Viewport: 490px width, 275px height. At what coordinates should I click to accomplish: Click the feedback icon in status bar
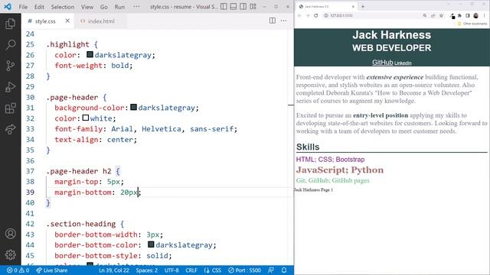[271, 270]
